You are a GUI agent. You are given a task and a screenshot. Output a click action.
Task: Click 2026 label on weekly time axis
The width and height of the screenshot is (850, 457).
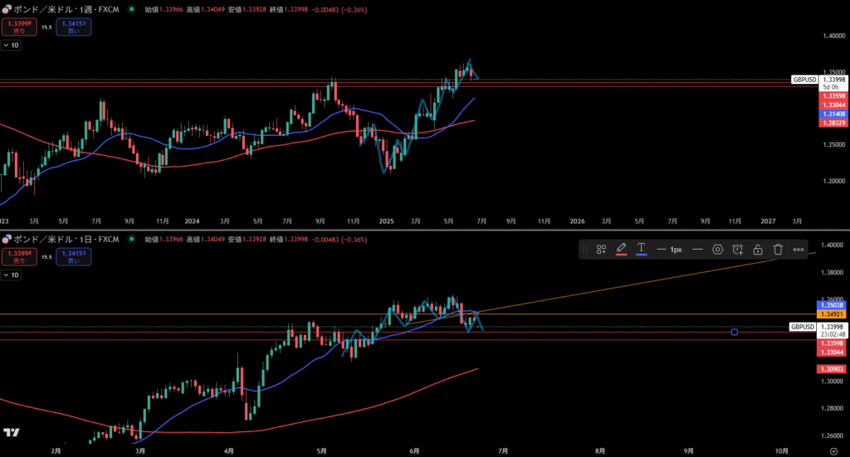578,221
